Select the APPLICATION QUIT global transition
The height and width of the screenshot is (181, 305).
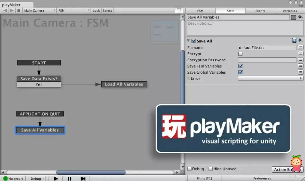pos(40,114)
